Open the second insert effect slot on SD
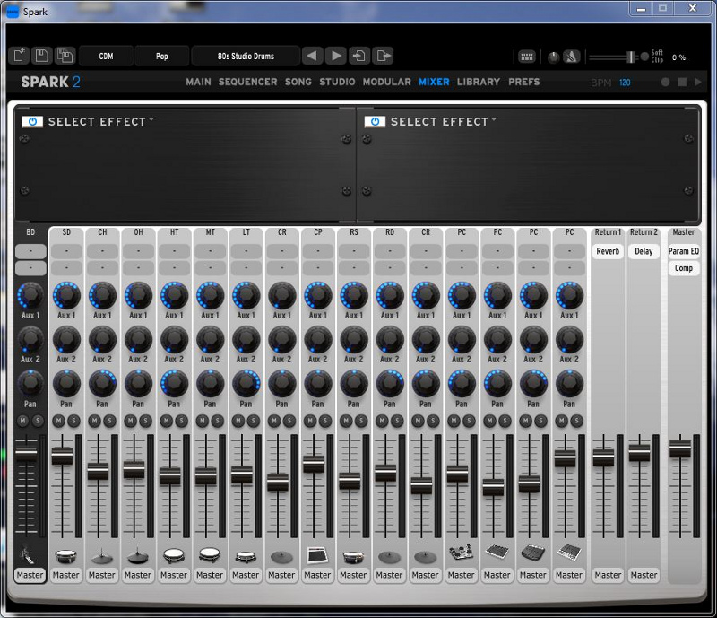 (66, 268)
